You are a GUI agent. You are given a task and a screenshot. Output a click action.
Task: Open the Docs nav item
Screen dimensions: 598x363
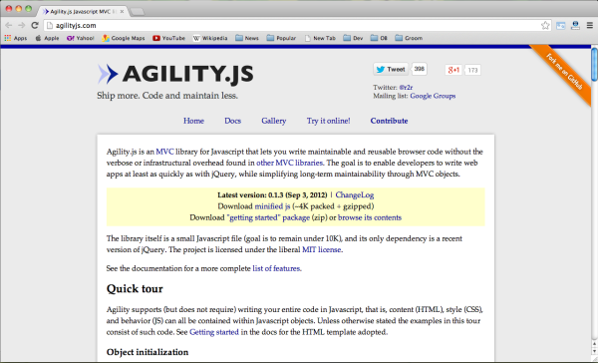click(232, 121)
